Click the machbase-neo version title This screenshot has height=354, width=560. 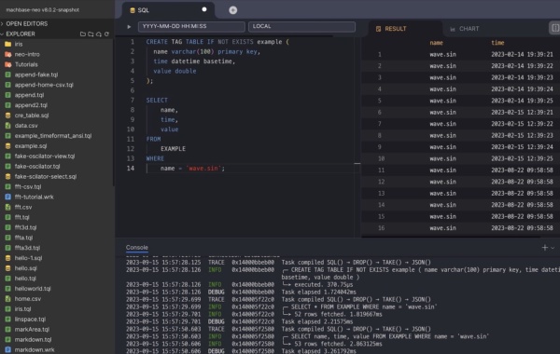(43, 10)
